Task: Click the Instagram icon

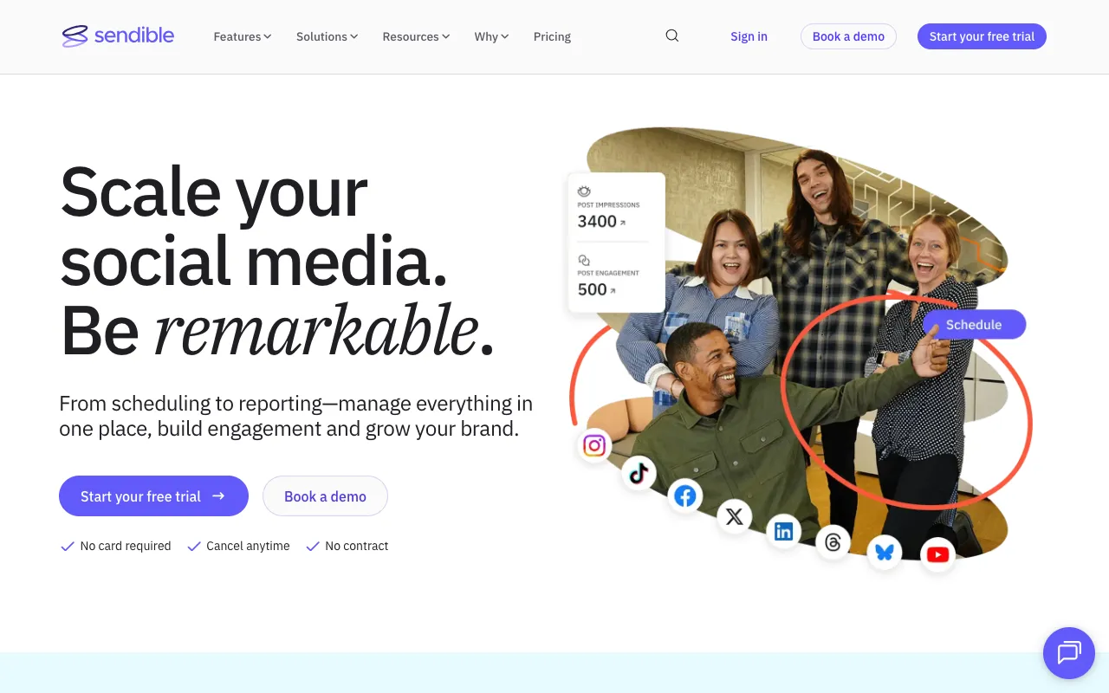Action: click(594, 446)
